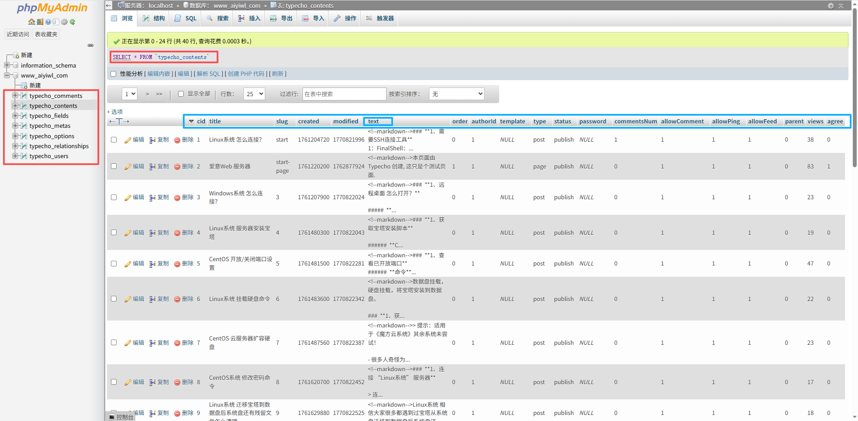Expand the typecho_users table node

pyautogui.click(x=15, y=156)
